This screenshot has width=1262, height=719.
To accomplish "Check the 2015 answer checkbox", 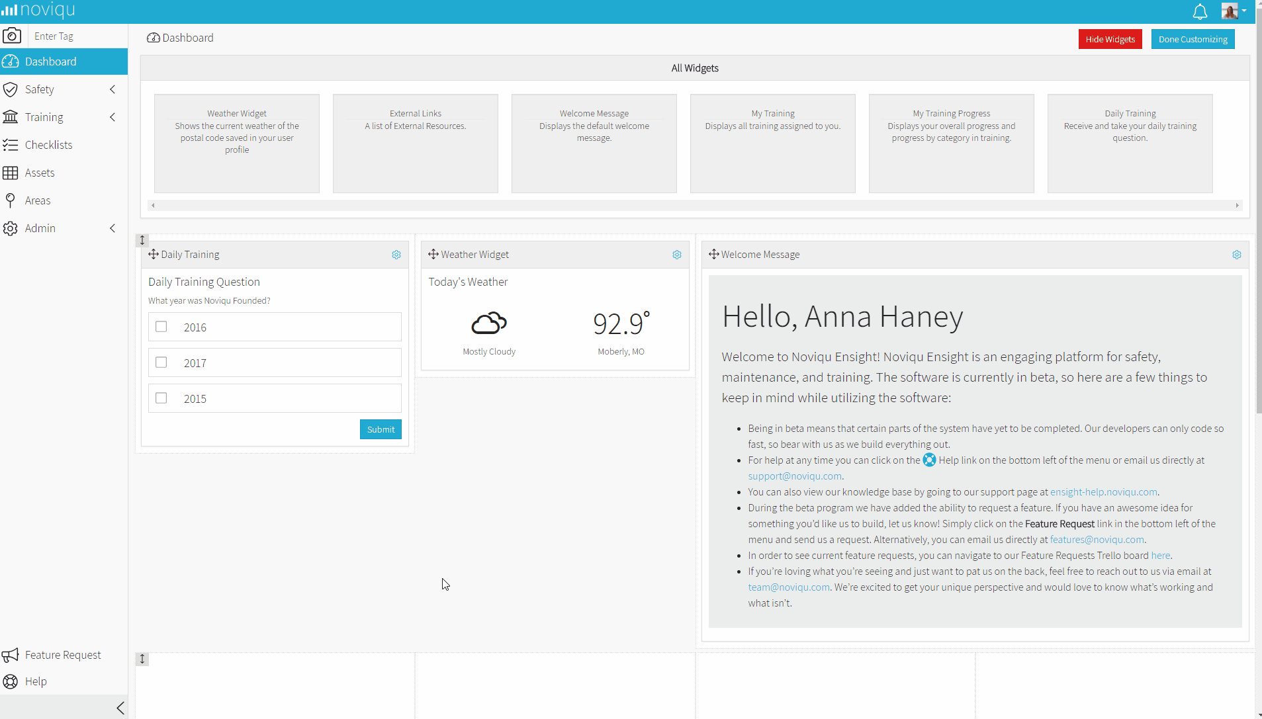I will [161, 398].
